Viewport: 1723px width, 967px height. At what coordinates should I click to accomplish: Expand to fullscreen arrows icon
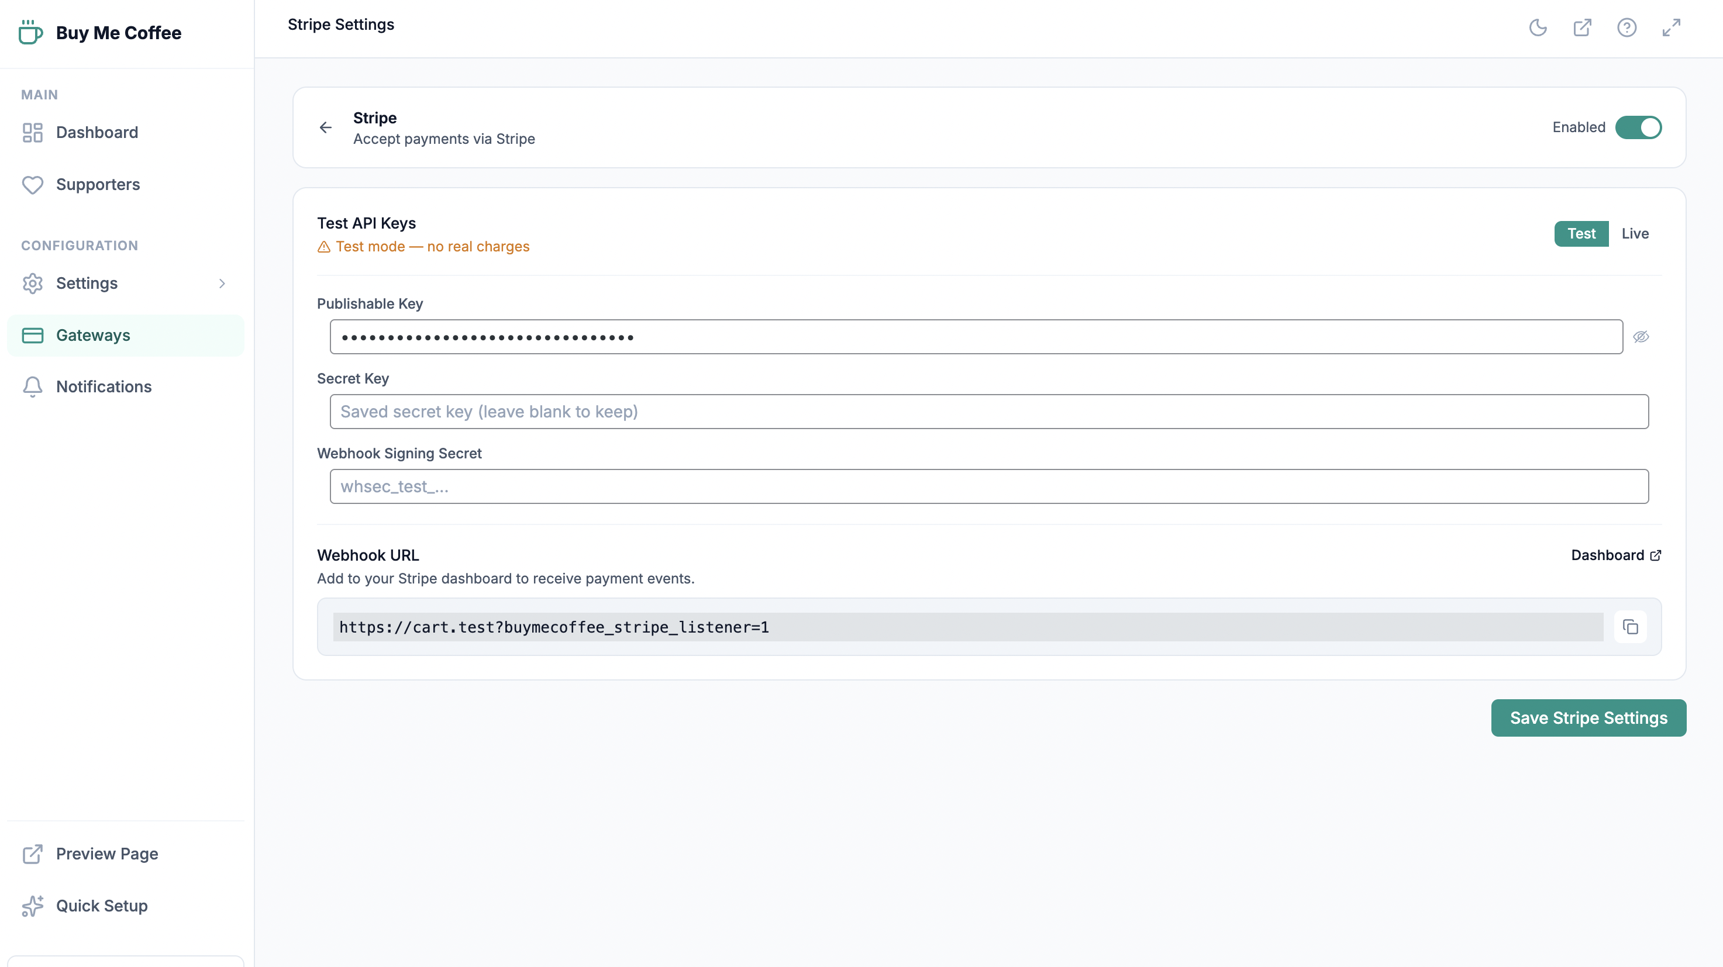(x=1672, y=27)
